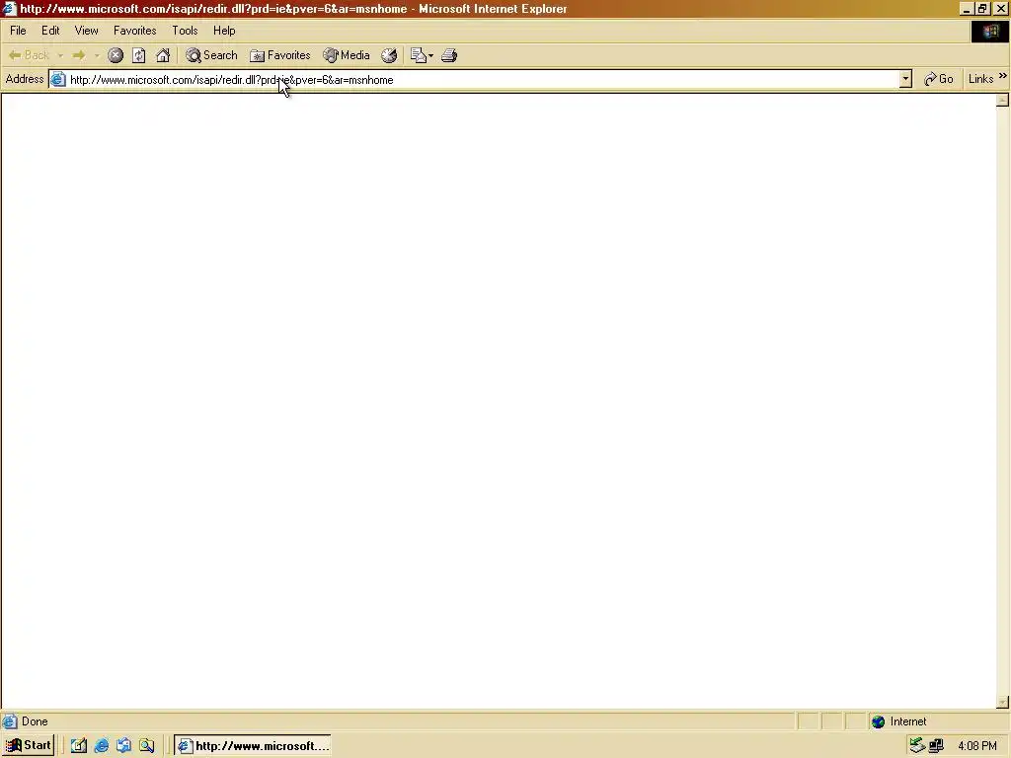Open the Favorites menu in the menu bar
The image size is (1011, 758).
pyautogui.click(x=134, y=31)
